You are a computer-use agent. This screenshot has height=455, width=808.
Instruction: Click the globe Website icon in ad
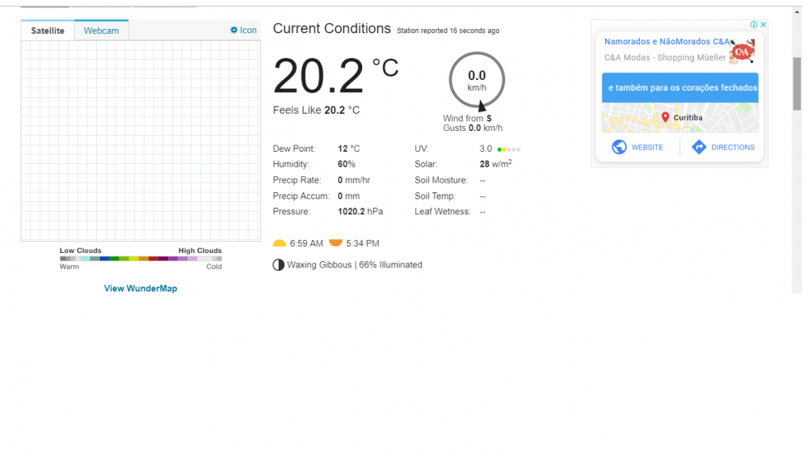[620, 147]
